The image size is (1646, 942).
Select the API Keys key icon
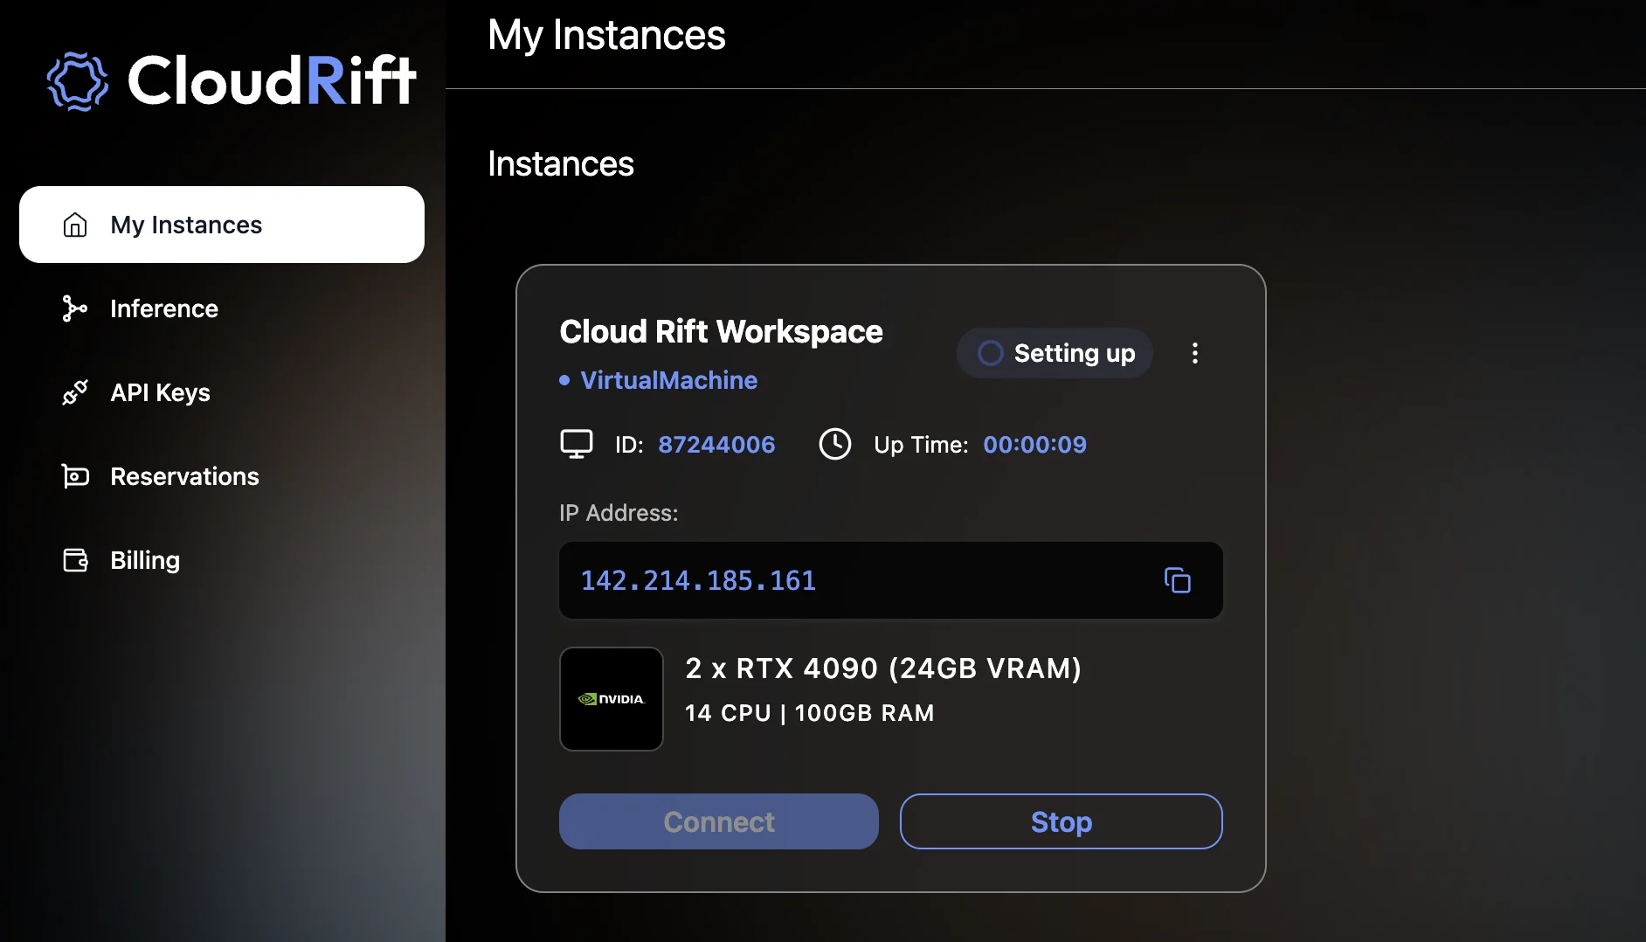(x=74, y=392)
